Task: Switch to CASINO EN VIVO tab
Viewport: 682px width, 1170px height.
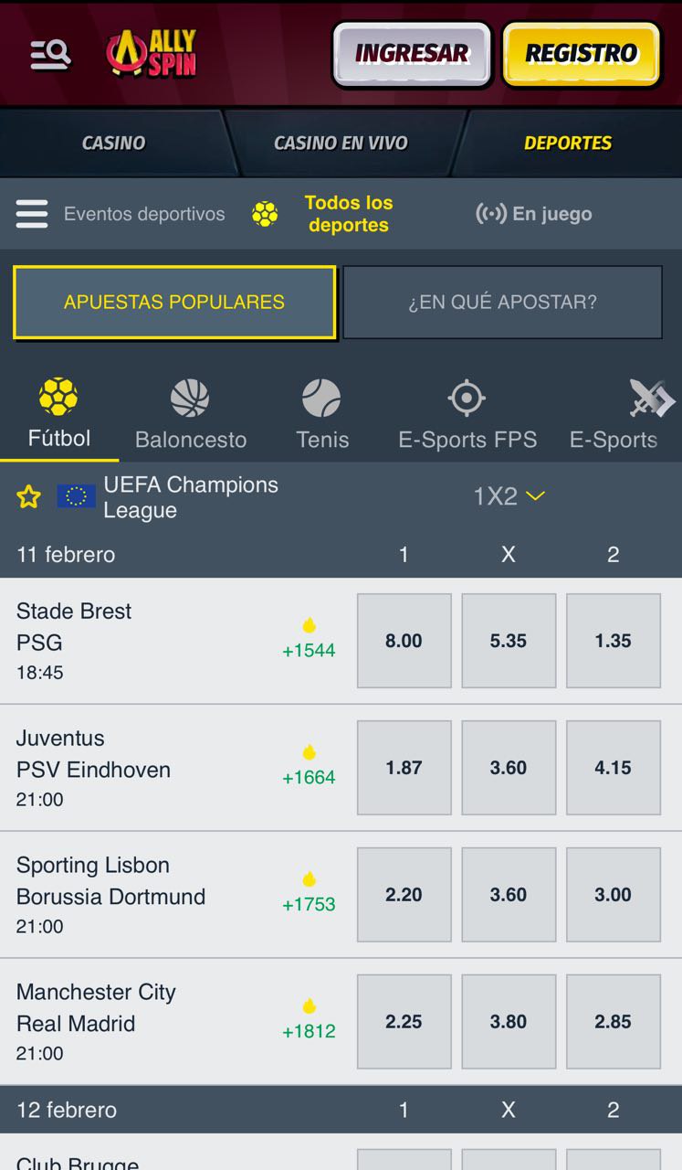Action: [x=341, y=143]
